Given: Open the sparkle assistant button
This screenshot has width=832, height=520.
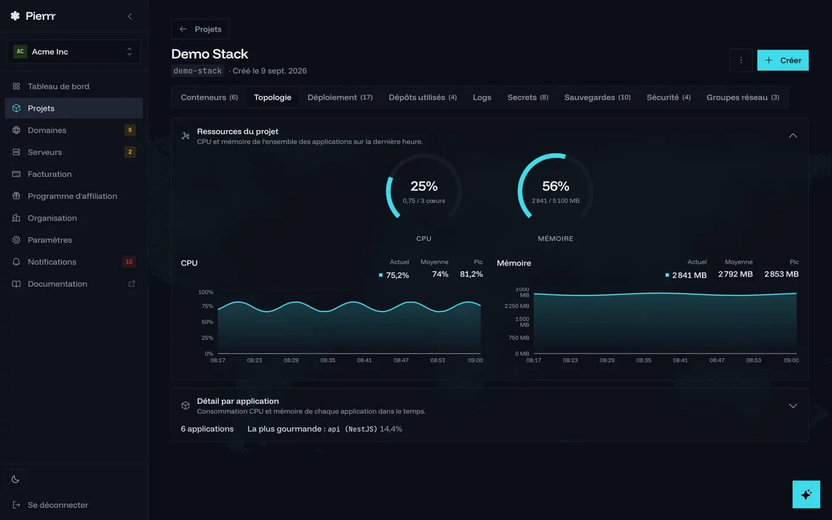Looking at the screenshot, I should tap(806, 494).
